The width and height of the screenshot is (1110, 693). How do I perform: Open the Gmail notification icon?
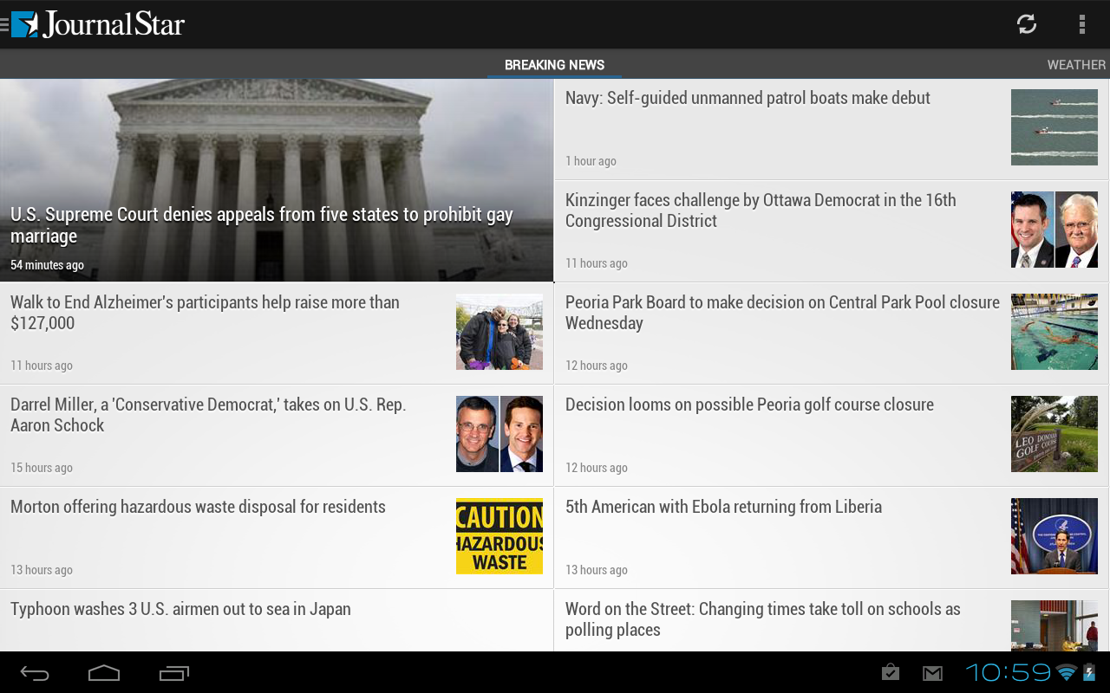(932, 673)
